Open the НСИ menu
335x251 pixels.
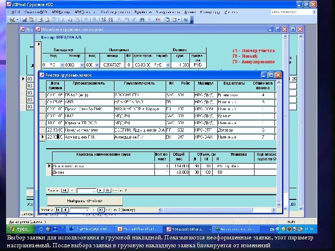click(x=15, y=12)
